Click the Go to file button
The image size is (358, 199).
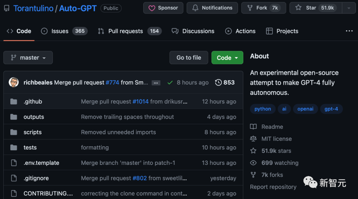point(188,58)
